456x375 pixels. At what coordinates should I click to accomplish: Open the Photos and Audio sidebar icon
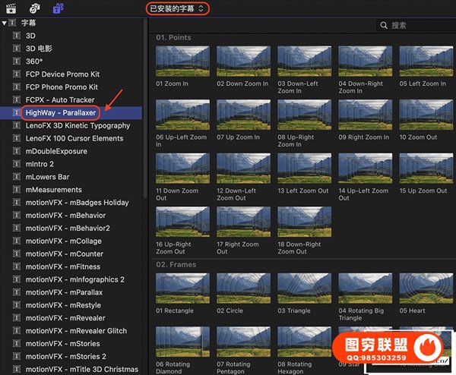pos(35,8)
